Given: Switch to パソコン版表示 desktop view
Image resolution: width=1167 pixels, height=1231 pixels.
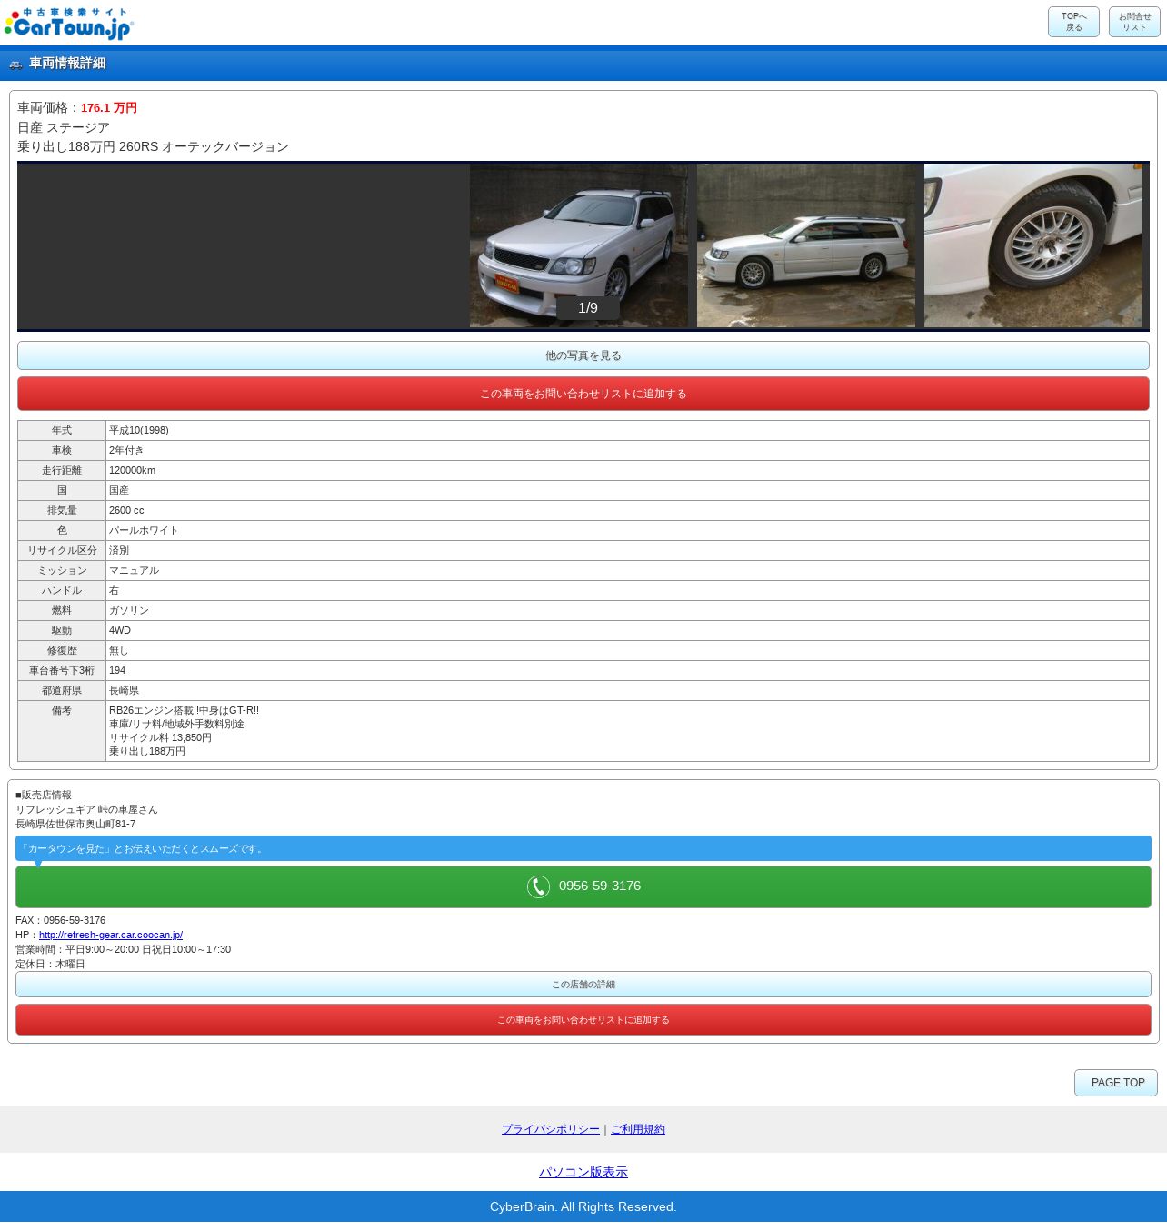Looking at the screenshot, I should coord(583,1173).
